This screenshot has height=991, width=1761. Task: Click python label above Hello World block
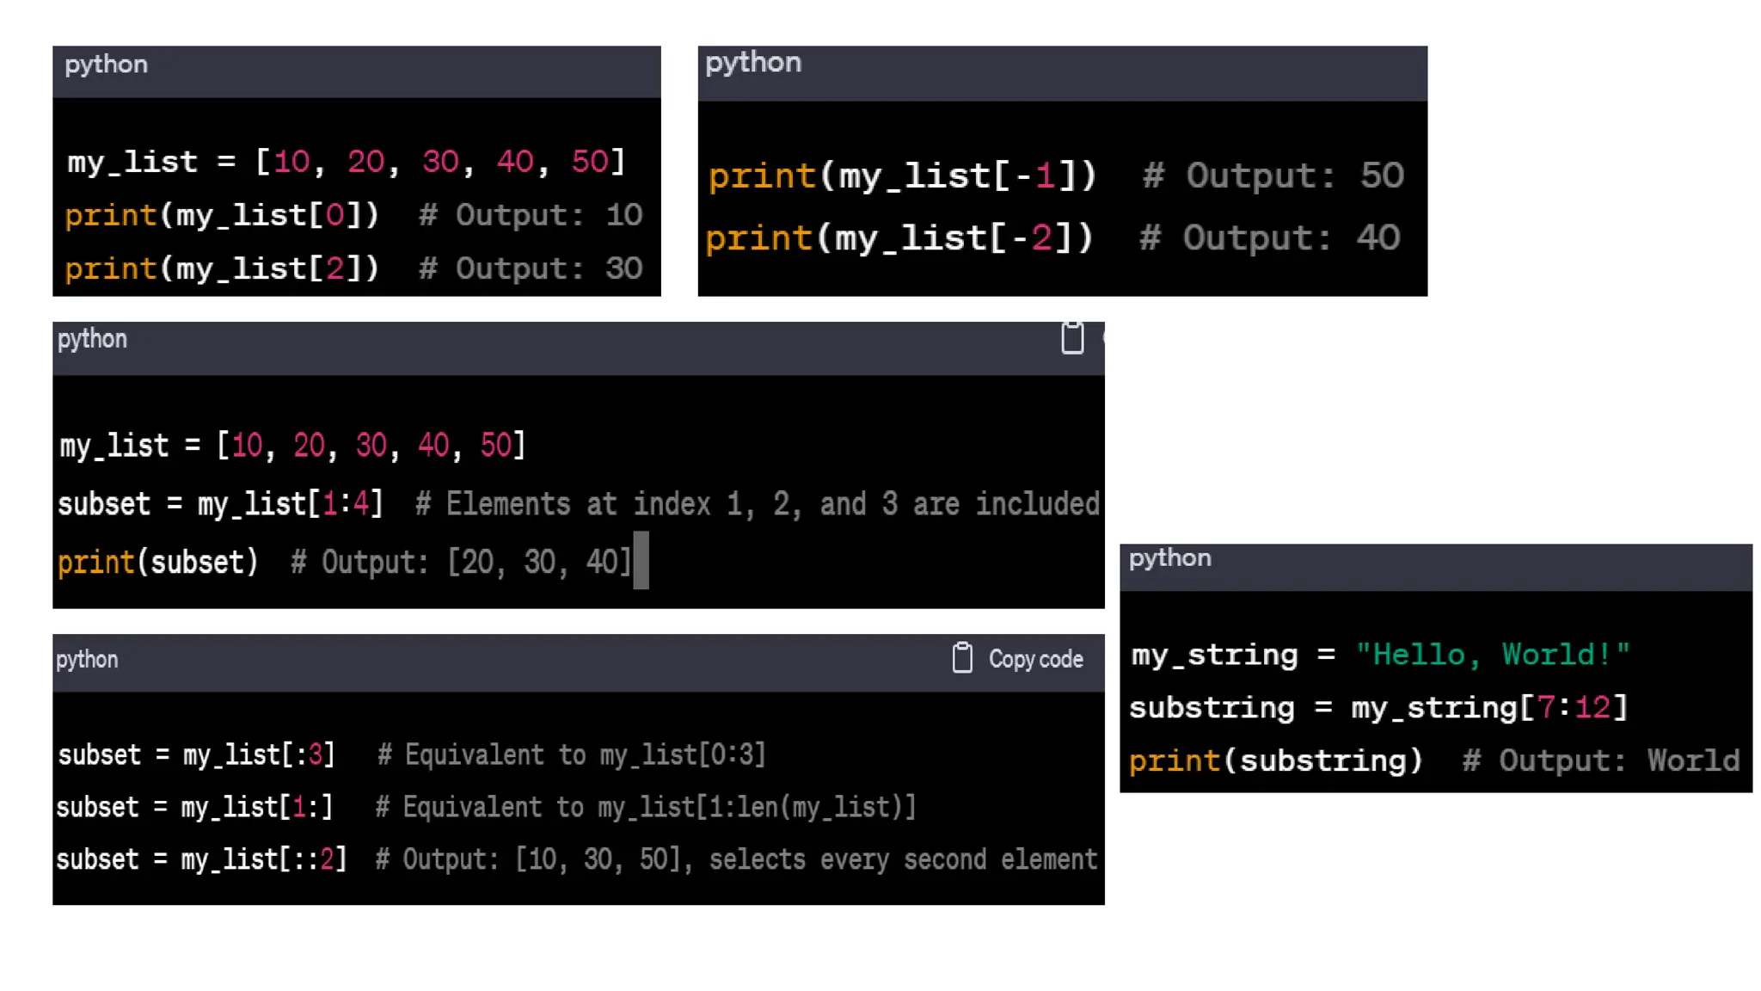coord(1169,558)
